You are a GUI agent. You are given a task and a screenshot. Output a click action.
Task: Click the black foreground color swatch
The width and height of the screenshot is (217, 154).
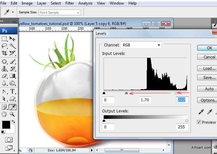(x=6, y=124)
